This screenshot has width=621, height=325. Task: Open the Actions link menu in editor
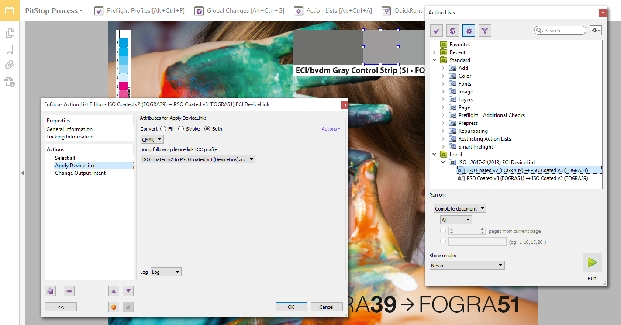point(331,129)
